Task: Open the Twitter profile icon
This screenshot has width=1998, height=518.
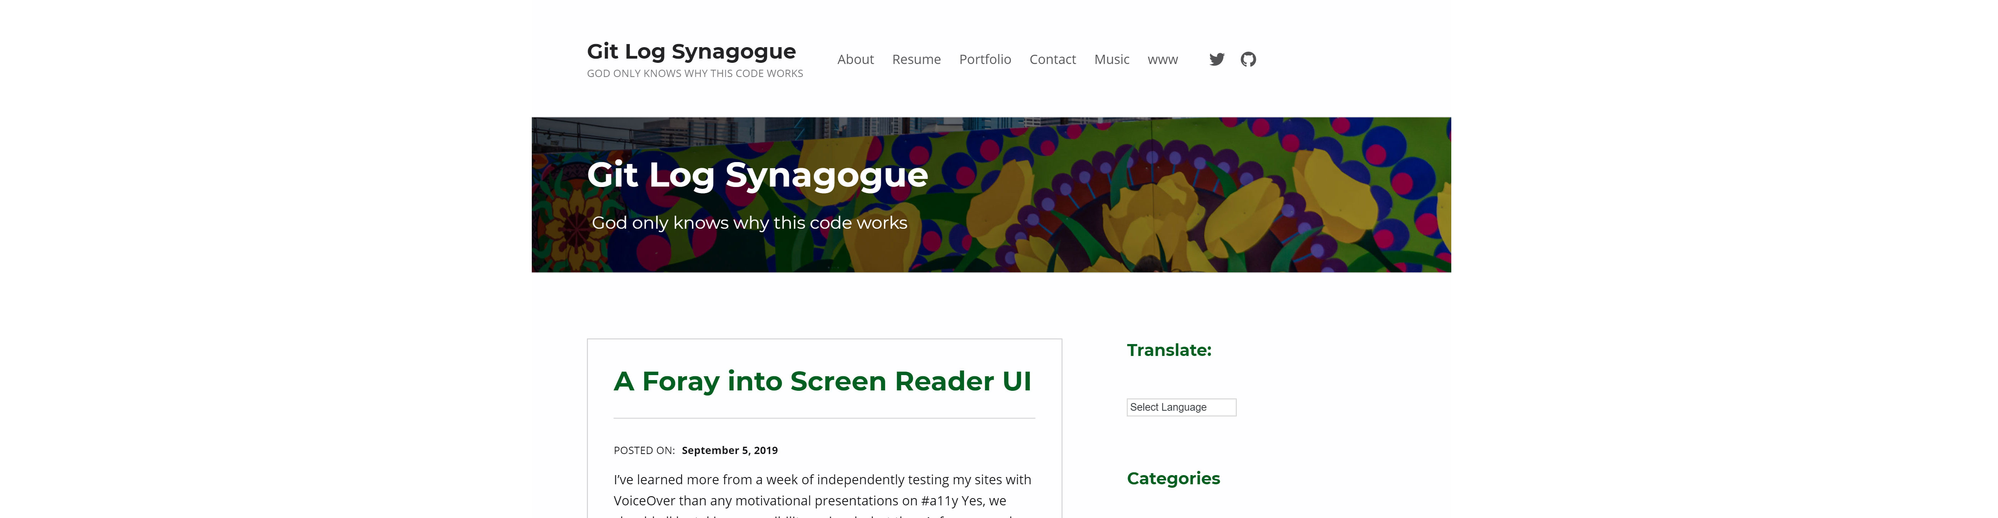Action: coord(1216,59)
